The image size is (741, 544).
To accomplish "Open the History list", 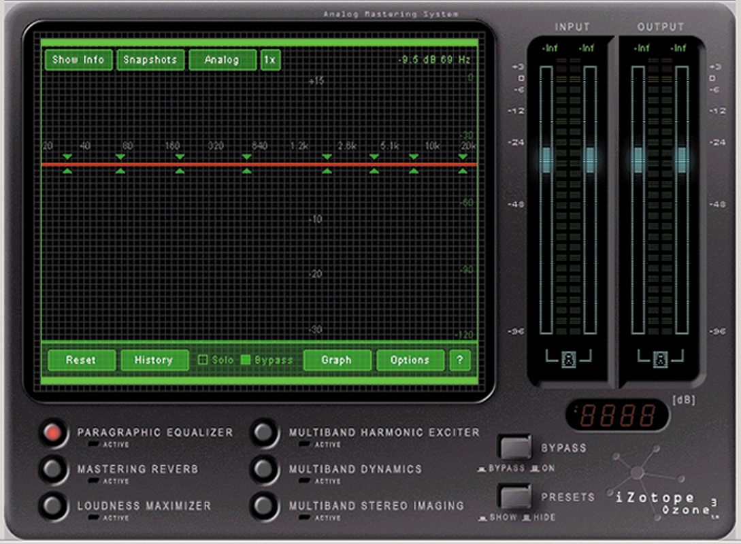I will tap(154, 360).
